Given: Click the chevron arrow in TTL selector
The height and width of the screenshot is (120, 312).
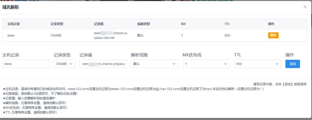Looking at the screenshot, I should coord(277,64).
